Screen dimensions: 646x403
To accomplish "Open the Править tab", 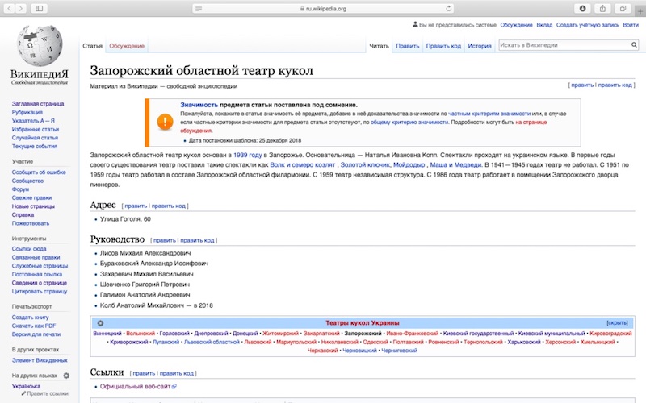I will click(x=408, y=46).
